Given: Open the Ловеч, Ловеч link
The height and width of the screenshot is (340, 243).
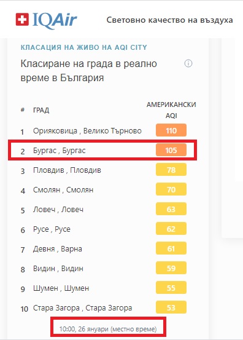Looking at the screenshot, I should coord(58,210).
